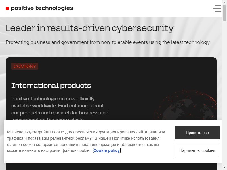This screenshot has width=227, height=170.
Task: Click the dotted globe illustration
Action: point(185,105)
